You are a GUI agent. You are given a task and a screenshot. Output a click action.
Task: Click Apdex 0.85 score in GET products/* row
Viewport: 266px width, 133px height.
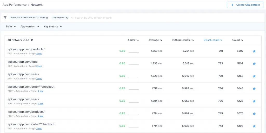(122, 51)
